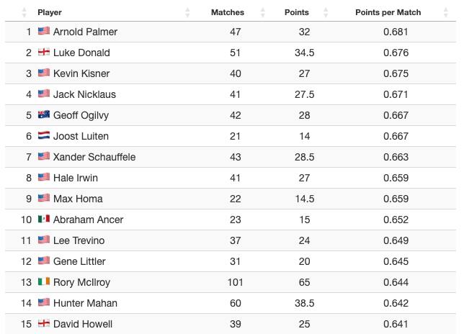Sort by Points using its sort arrows
Screen dimensions: 464x334
point(325,12)
